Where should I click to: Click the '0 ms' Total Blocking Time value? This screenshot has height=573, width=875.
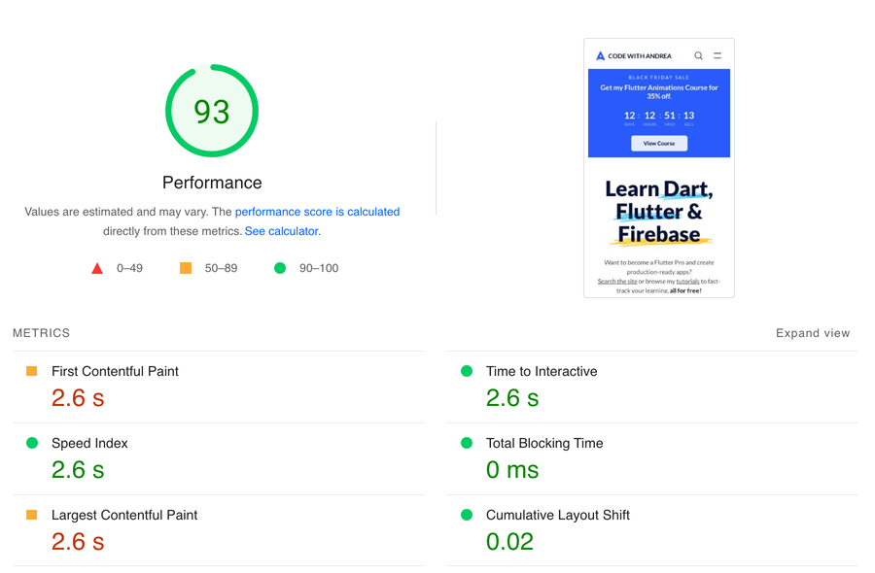pyautogui.click(x=512, y=470)
